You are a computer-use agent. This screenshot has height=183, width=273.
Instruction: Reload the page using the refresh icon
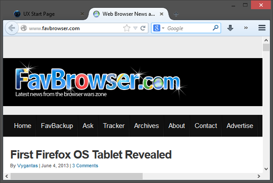click(143, 28)
